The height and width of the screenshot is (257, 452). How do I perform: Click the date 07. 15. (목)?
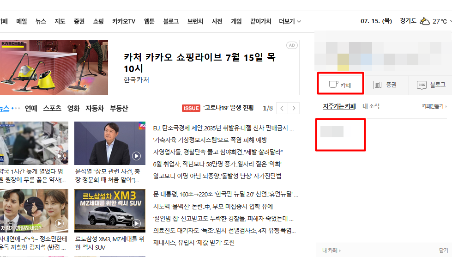point(376,21)
